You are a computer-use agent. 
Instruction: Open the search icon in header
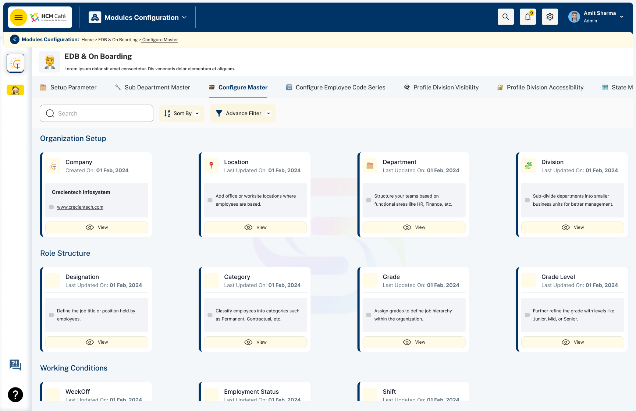pos(506,17)
